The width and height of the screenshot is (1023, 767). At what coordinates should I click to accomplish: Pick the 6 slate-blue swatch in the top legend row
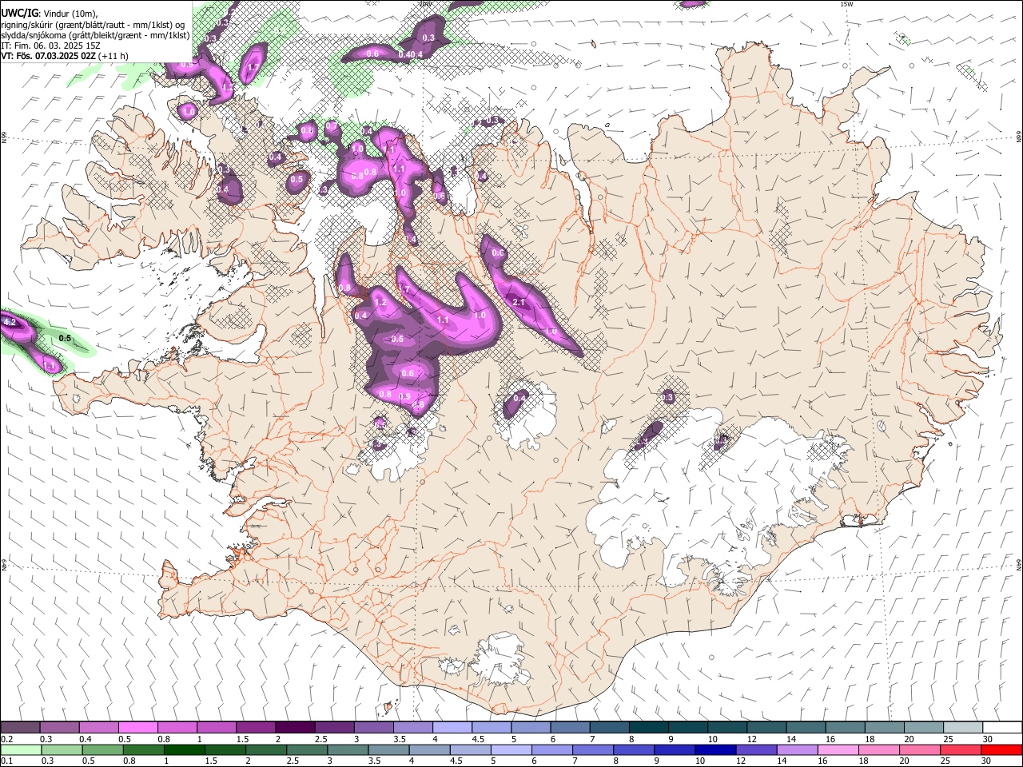coord(569,727)
